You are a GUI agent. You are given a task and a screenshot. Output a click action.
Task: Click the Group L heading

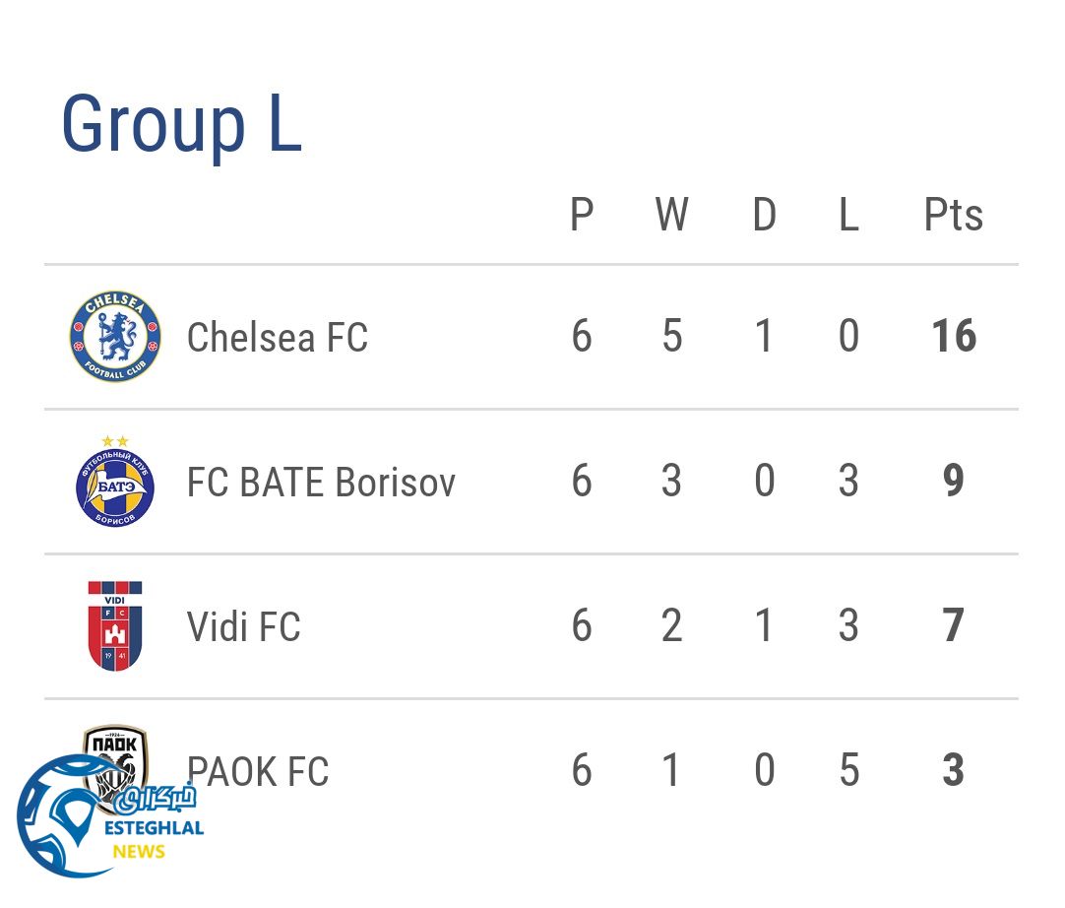click(x=181, y=124)
